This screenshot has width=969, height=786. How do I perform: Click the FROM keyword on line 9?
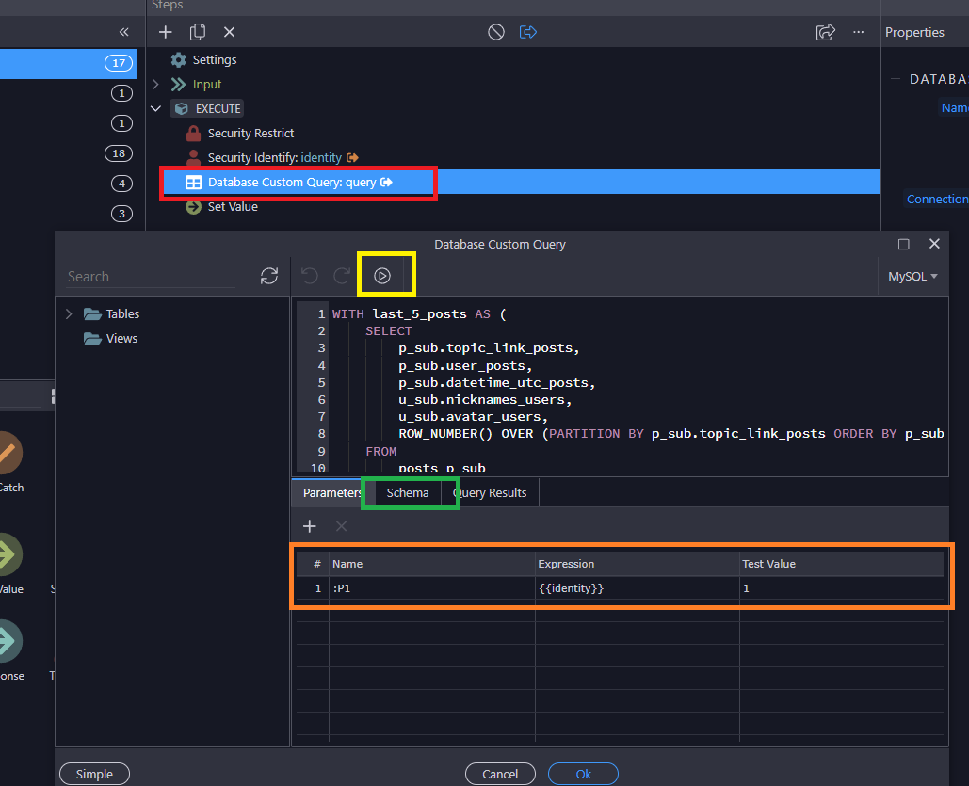[380, 451]
